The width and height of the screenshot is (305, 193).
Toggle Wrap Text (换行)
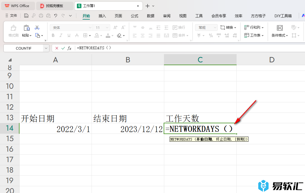click(x=179, y=27)
